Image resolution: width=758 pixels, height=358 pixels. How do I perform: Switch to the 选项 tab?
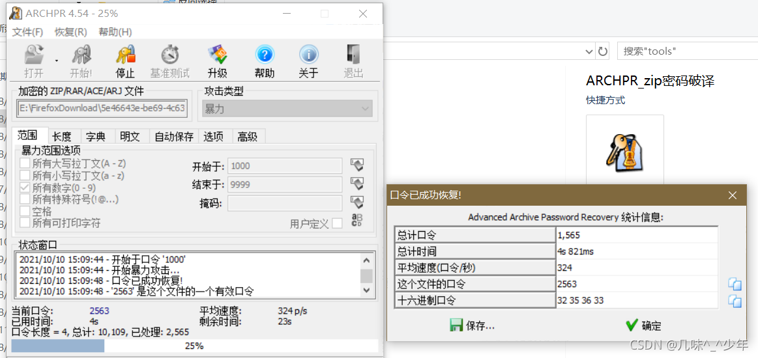tap(213, 137)
